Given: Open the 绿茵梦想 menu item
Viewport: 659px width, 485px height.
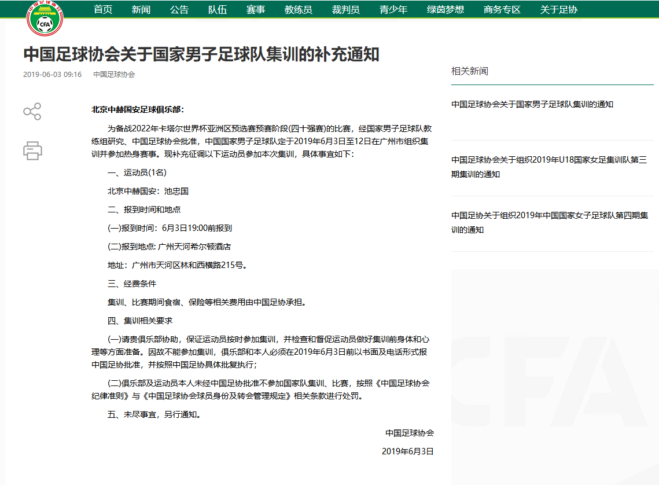Looking at the screenshot, I should coord(446,9).
